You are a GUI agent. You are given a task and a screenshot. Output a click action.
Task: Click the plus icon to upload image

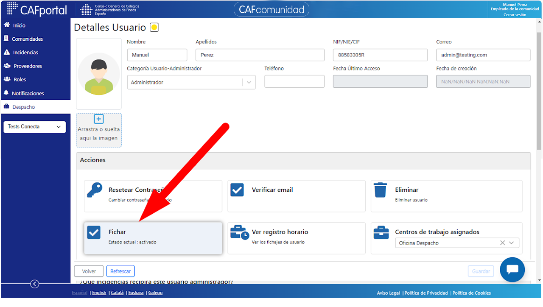pyautogui.click(x=98, y=119)
